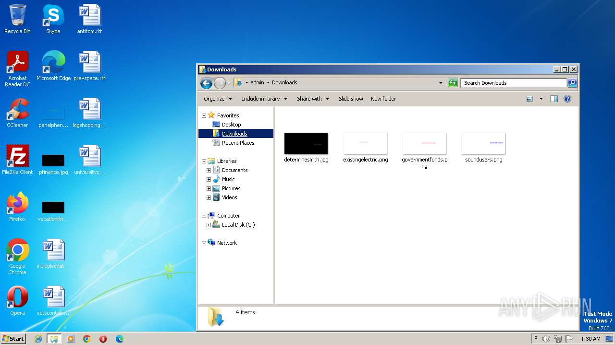Open the view options dropdown arrow
This screenshot has height=345, width=615.
(541, 99)
